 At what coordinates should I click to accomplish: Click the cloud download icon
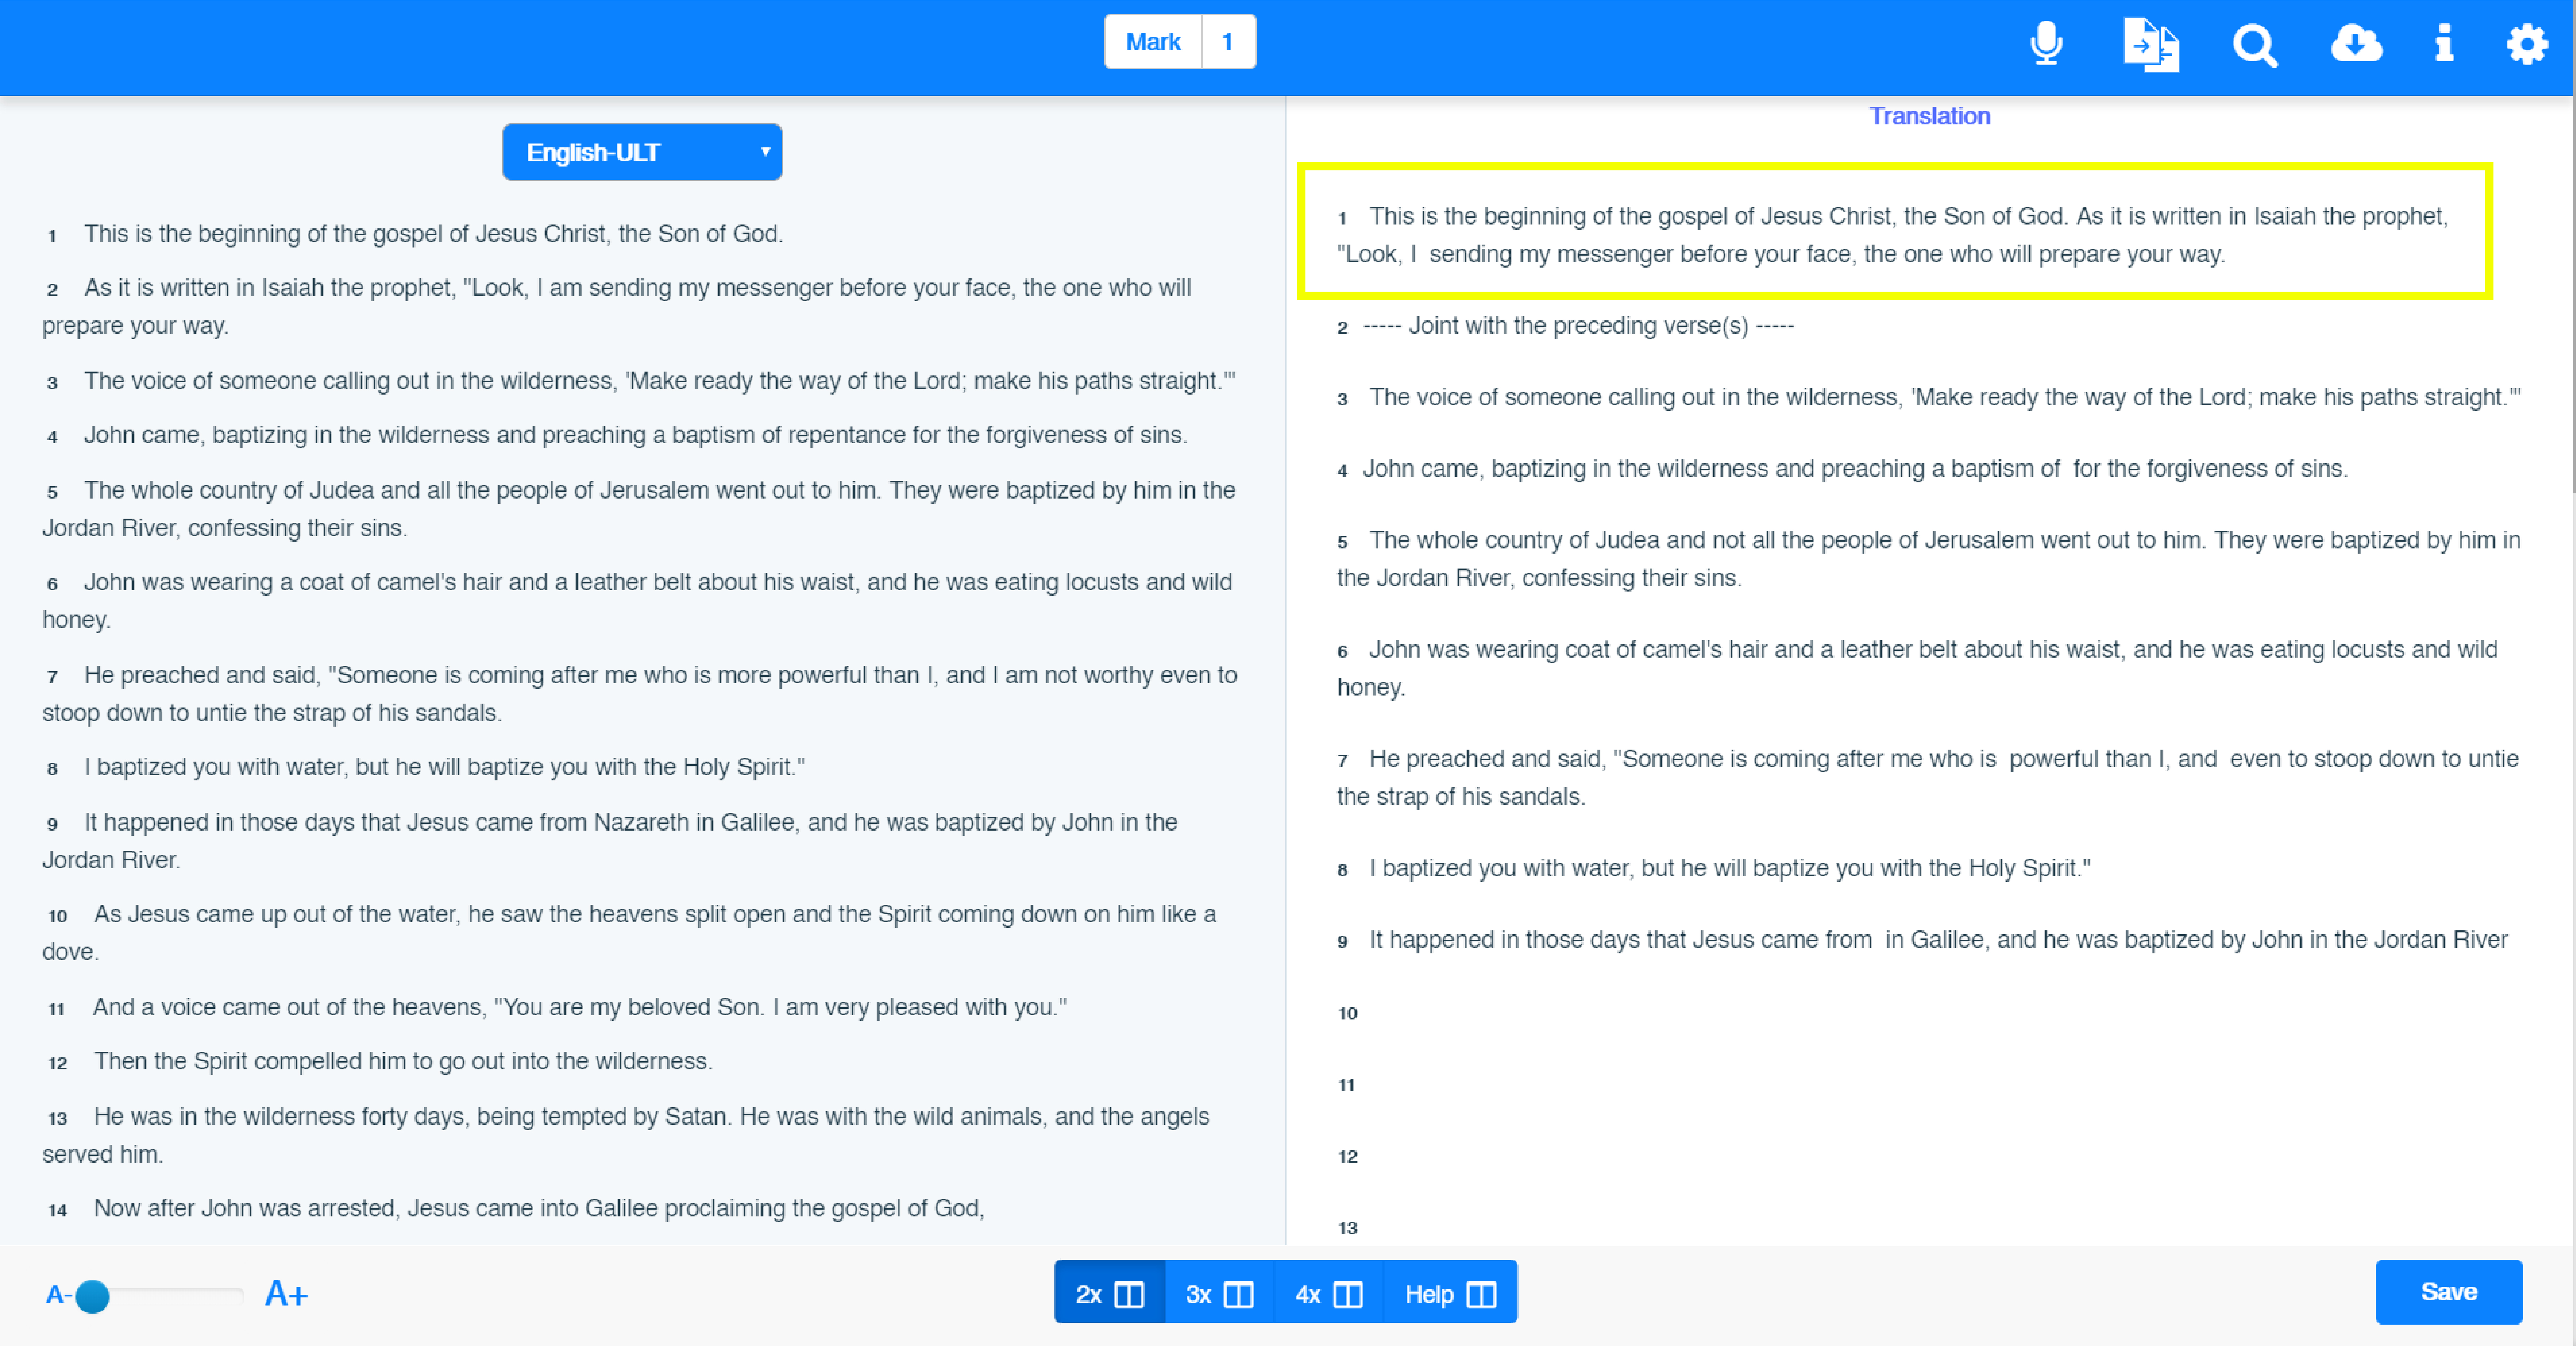click(x=2356, y=44)
